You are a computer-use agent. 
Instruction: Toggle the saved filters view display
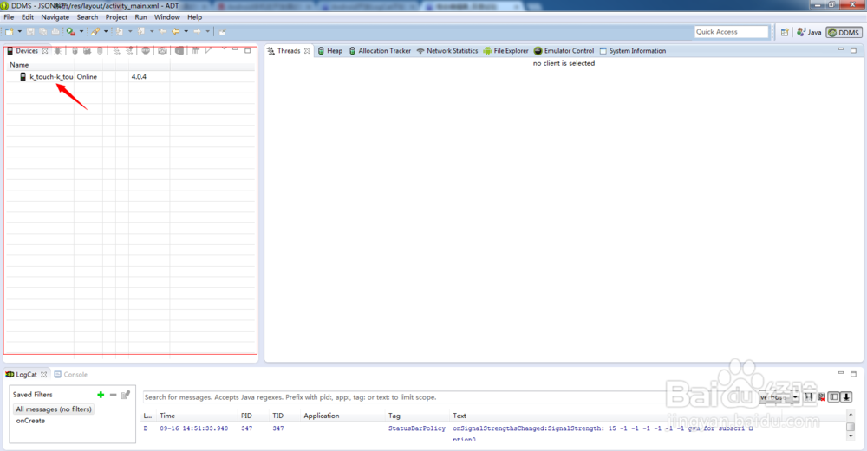pos(833,397)
